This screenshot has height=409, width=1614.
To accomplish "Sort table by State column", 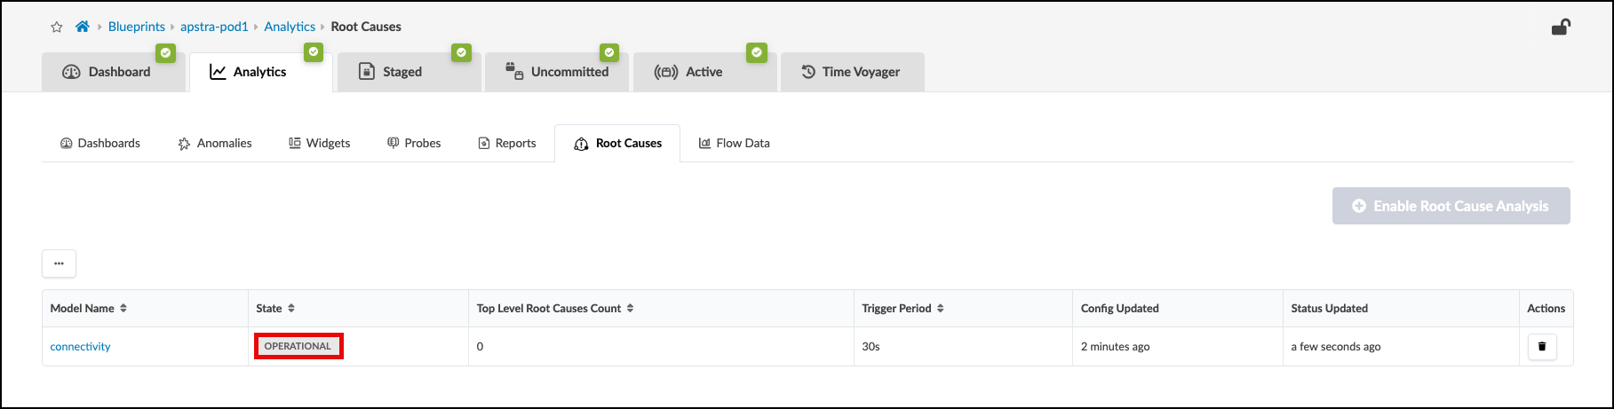I will [x=291, y=309].
